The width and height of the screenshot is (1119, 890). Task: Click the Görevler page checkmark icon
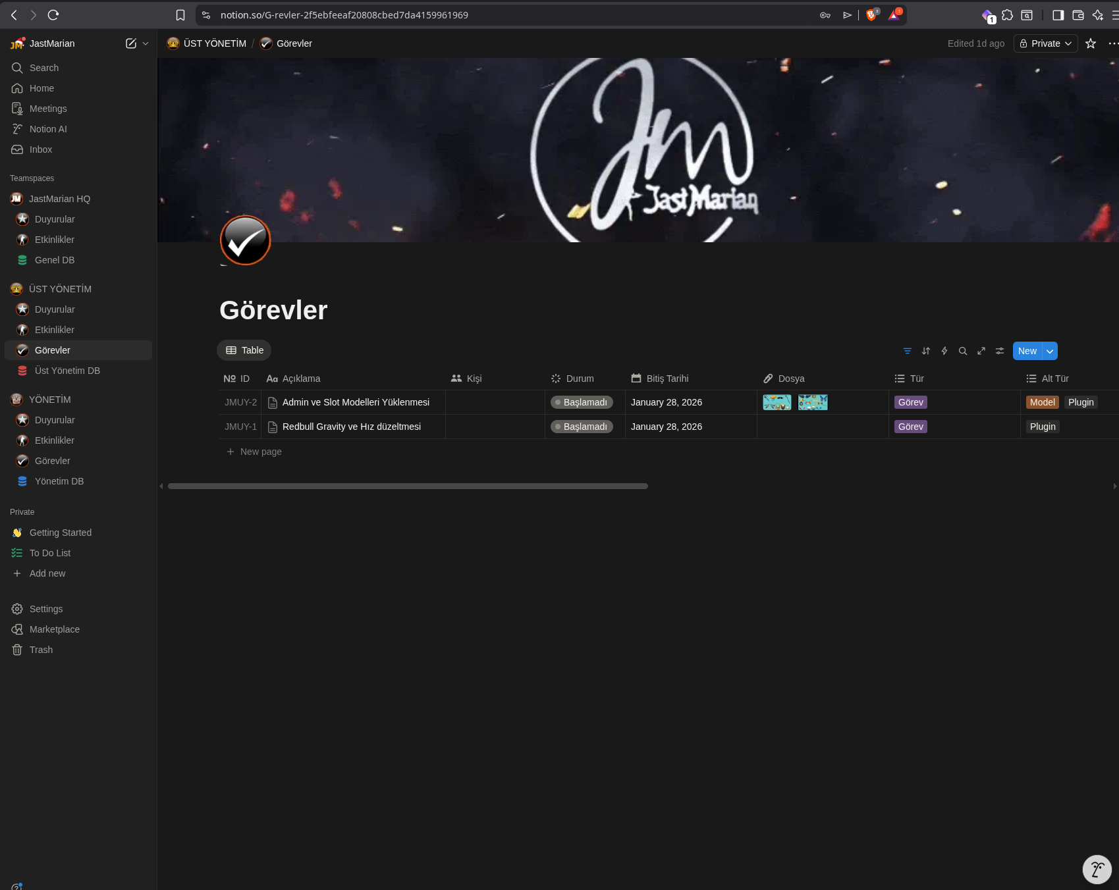point(246,240)
